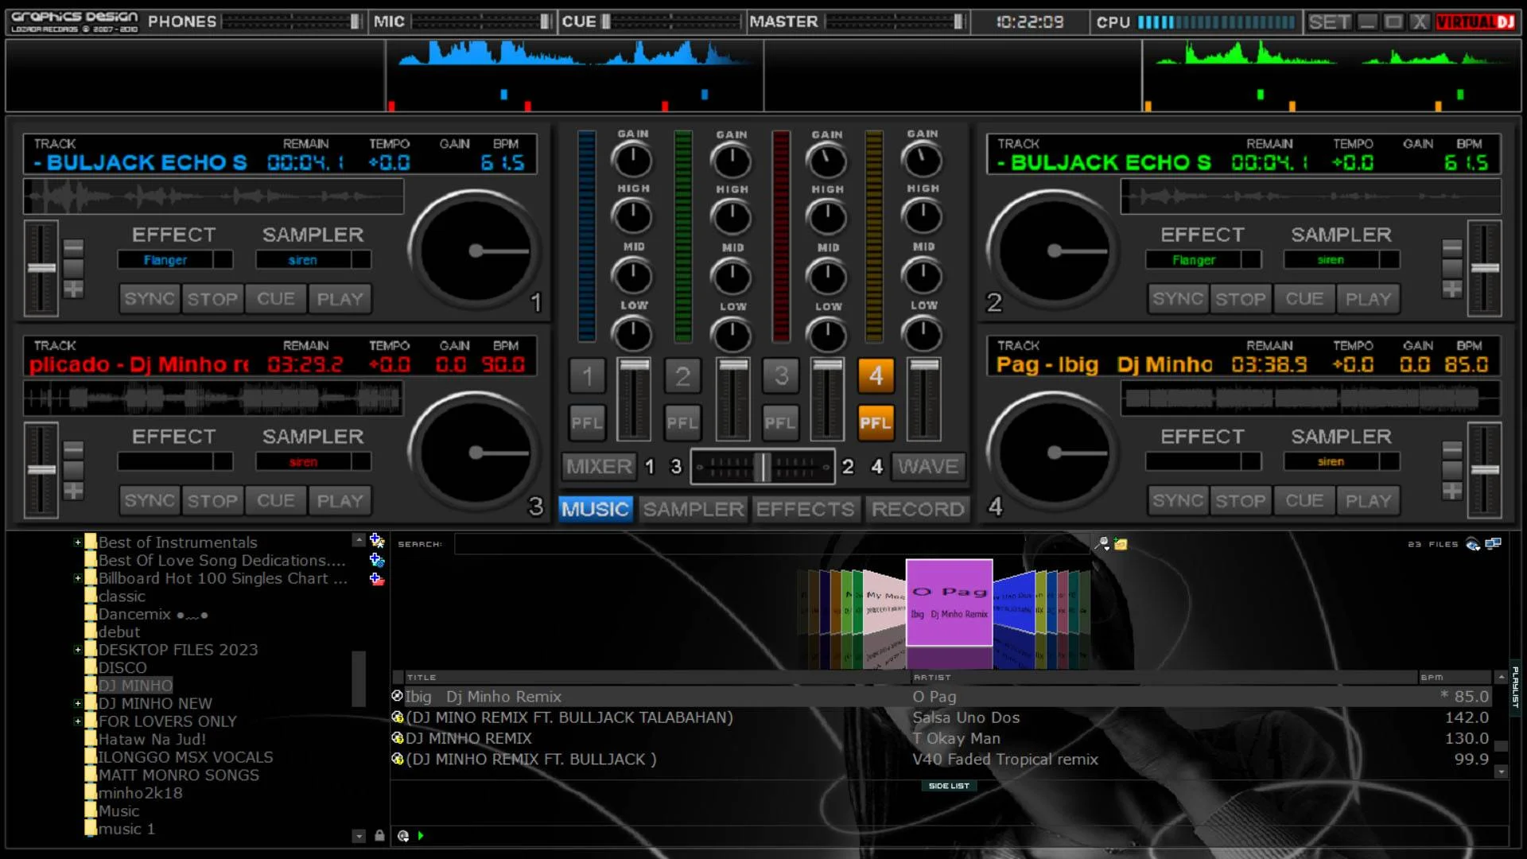This screenshot has width=1527, height=859.
Task: Click the pitch plus button on deck 1
Action: 73,290
